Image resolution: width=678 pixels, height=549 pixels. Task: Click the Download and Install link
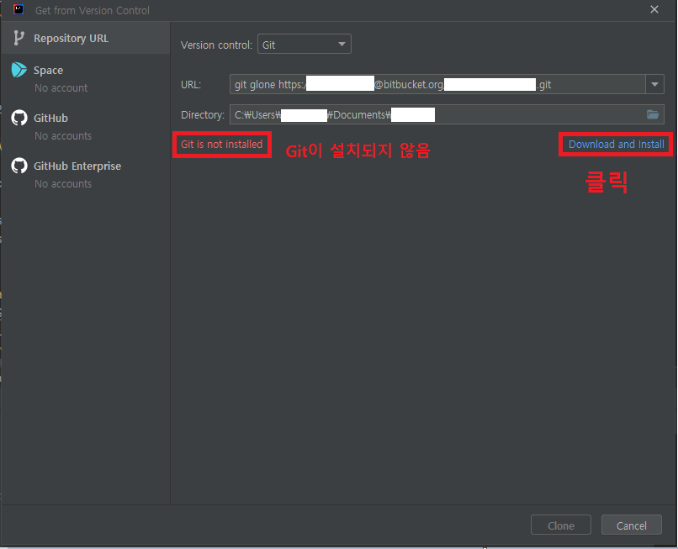click(x=616, y=145)
